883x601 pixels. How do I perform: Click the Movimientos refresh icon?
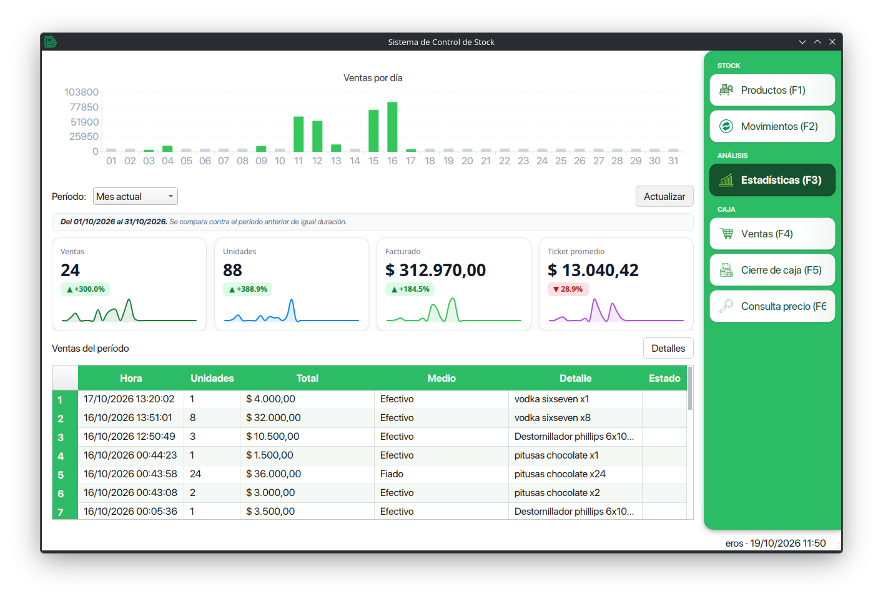point(726,126)
